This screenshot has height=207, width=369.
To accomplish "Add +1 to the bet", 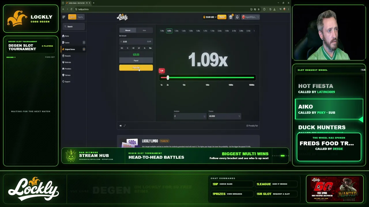I will click(127, 48).
